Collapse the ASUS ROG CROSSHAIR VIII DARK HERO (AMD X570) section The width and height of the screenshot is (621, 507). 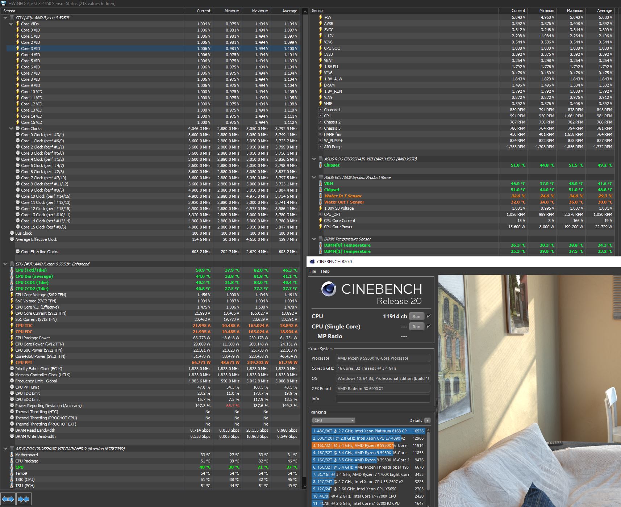(314, 159)
